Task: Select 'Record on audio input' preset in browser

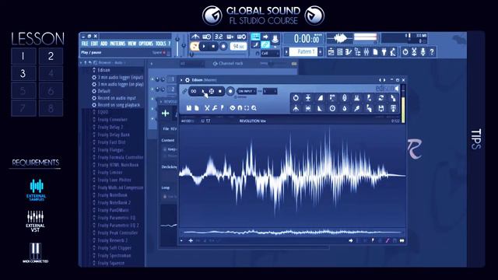Action: coord(117,98)
